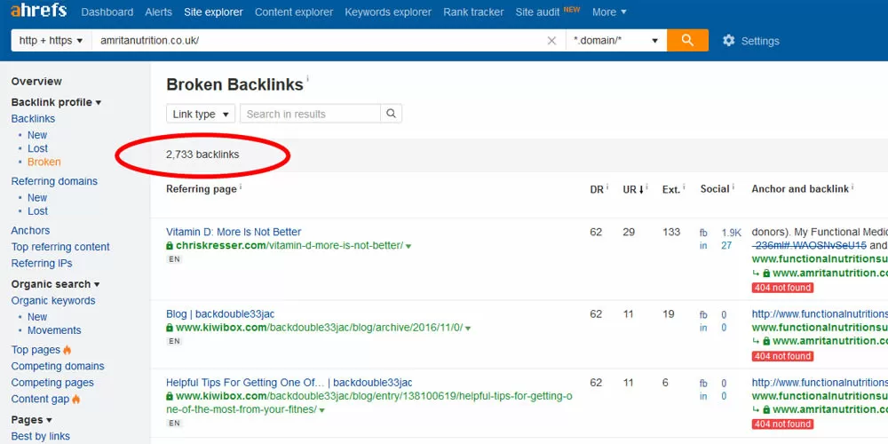Screen dimensions: 888x444
Task: Expand the Link type filter dropdown
Action: (x=200, y=114)
